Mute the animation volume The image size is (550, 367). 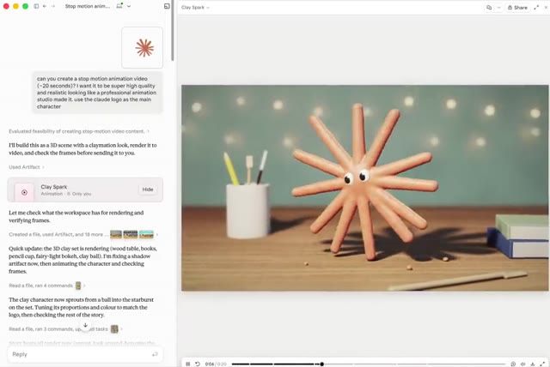click(x=522, y=364)
